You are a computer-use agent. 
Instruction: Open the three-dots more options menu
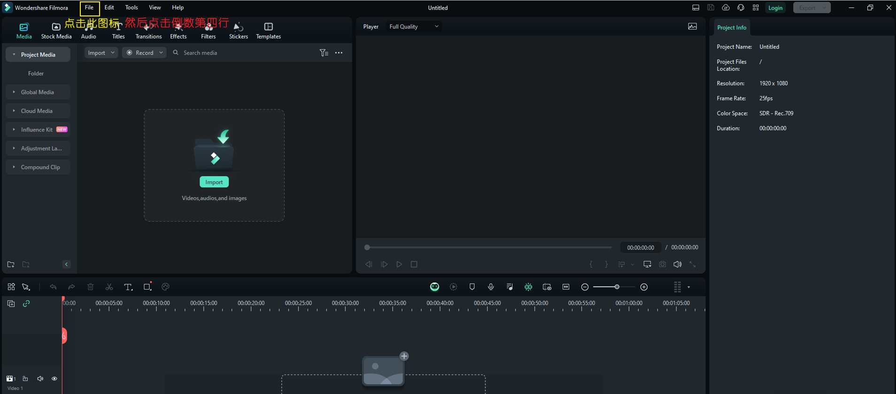(x=339, y=53)
